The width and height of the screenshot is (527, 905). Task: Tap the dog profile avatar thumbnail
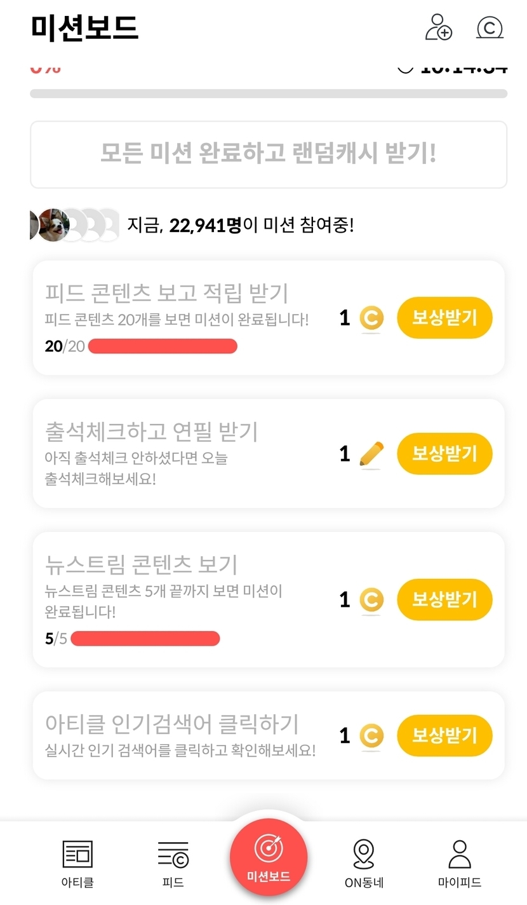pos(53,224)
